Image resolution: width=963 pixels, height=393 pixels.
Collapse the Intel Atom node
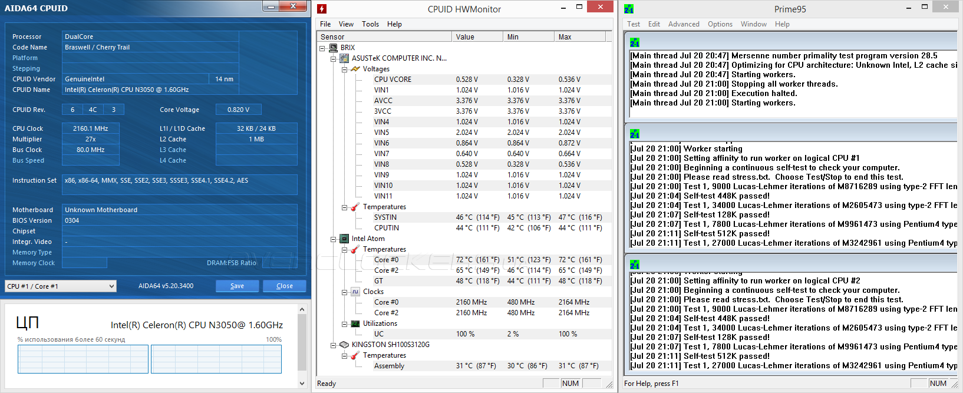pyautogui.click(x=334, y=239)
